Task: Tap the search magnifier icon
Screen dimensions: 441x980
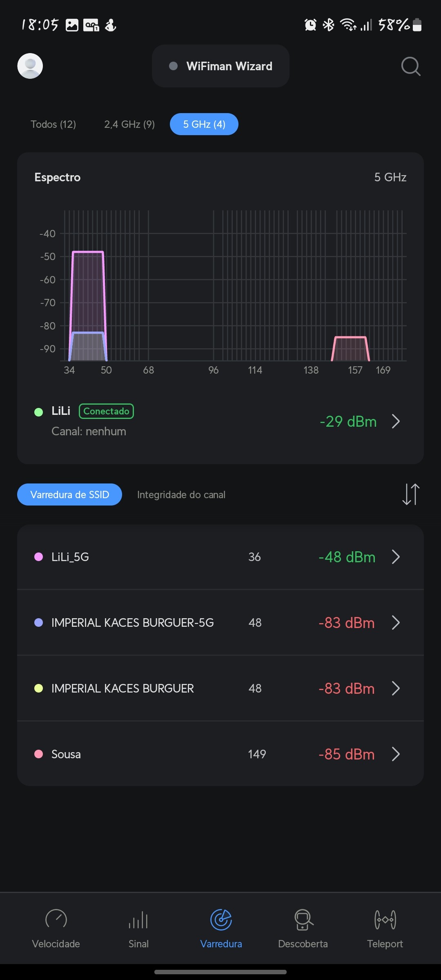Action: (410, 66)
